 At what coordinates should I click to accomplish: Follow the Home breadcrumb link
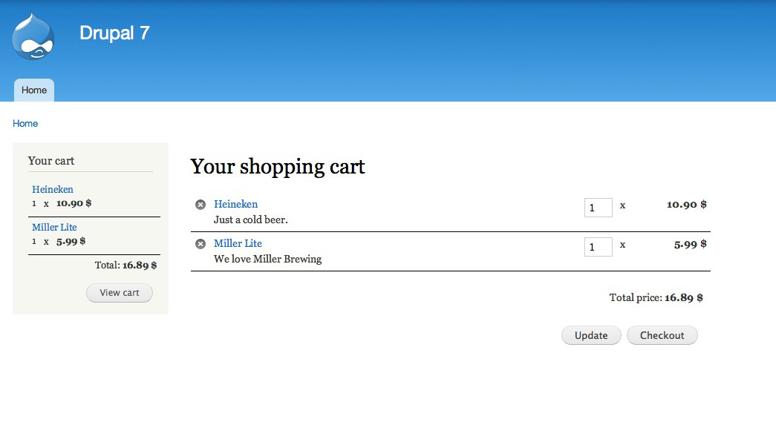pos(25,124)
